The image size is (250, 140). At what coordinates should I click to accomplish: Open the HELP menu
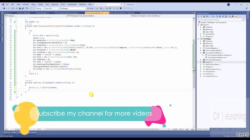coord(90,4)
